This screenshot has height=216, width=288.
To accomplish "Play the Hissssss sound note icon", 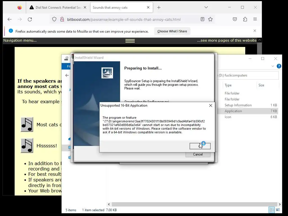I will click(x=27, y=146).
